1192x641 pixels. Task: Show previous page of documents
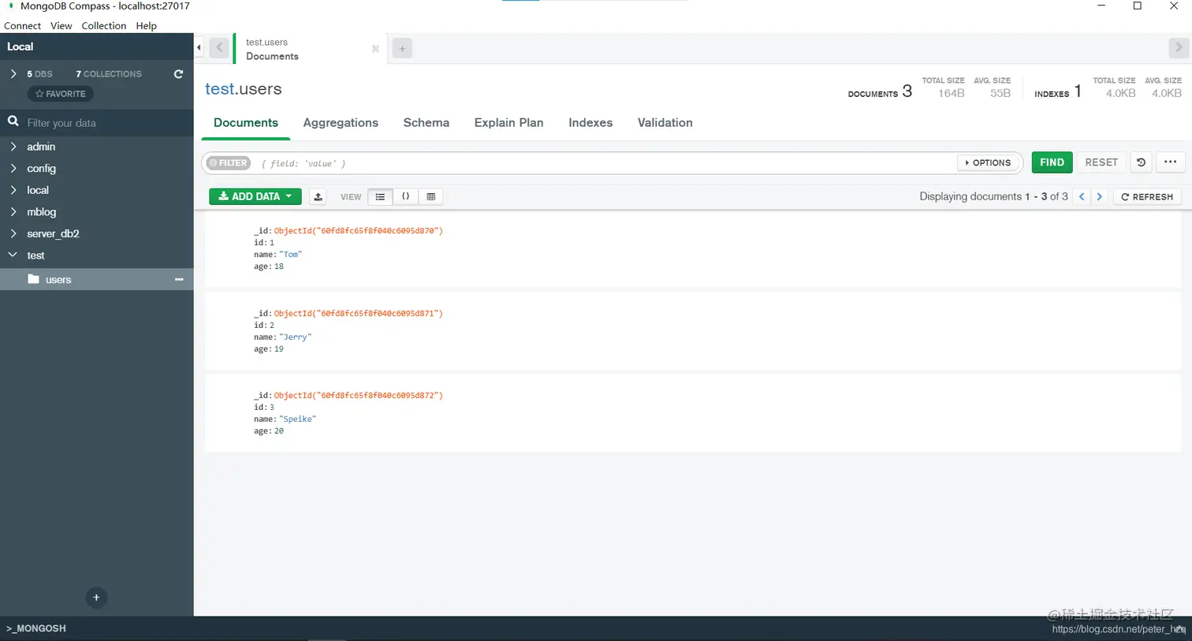coord(1082,196)
